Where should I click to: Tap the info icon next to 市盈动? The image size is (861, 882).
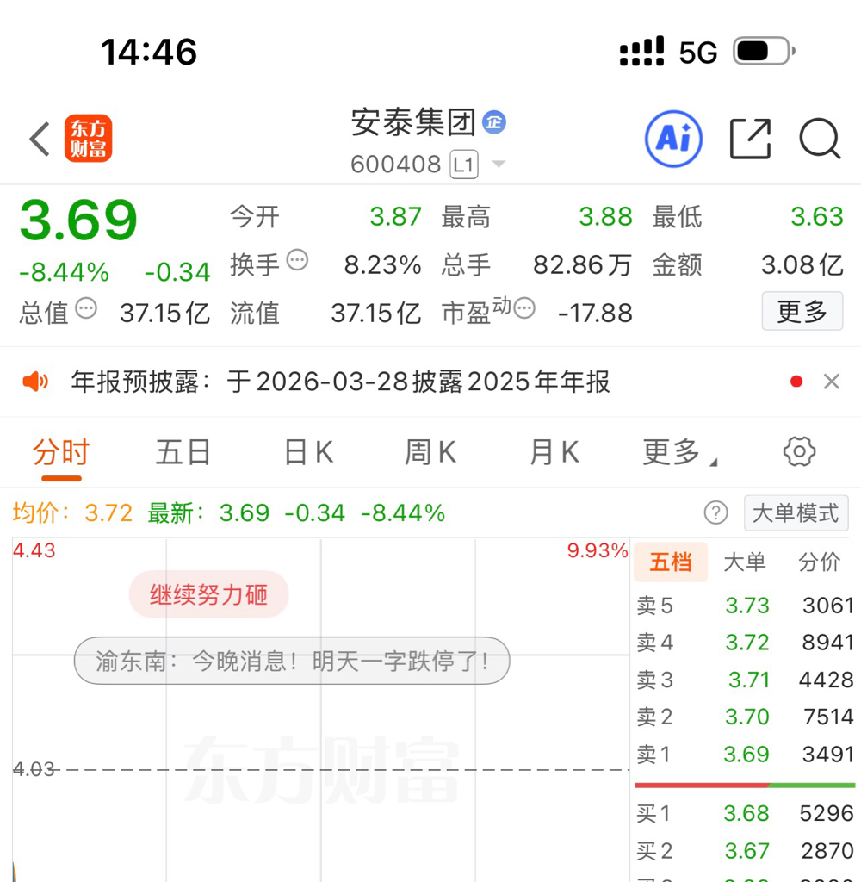[x=524, y=308]
